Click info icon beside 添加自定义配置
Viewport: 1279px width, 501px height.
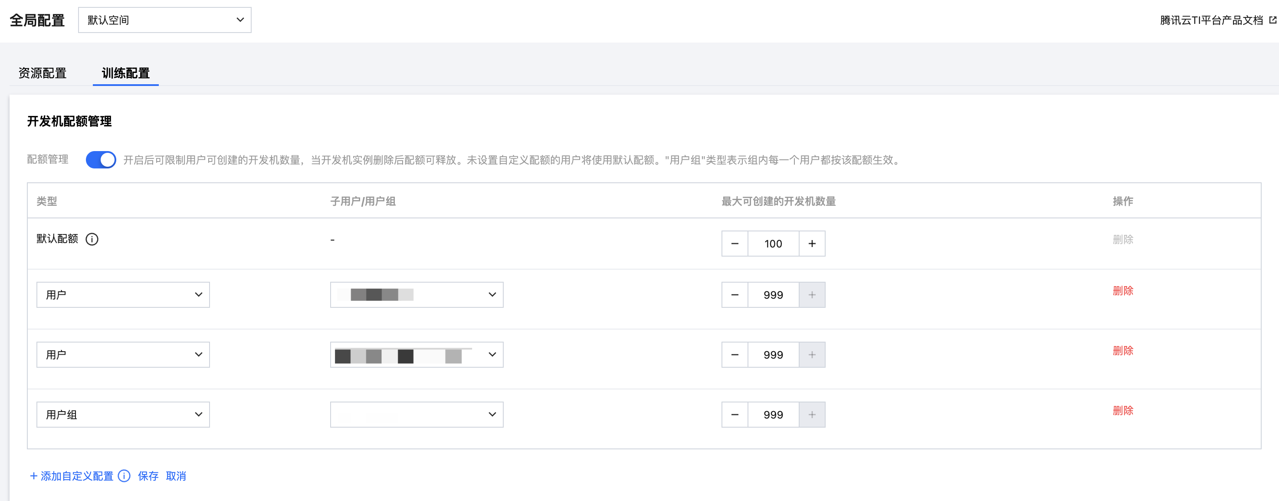coord(124,476)
